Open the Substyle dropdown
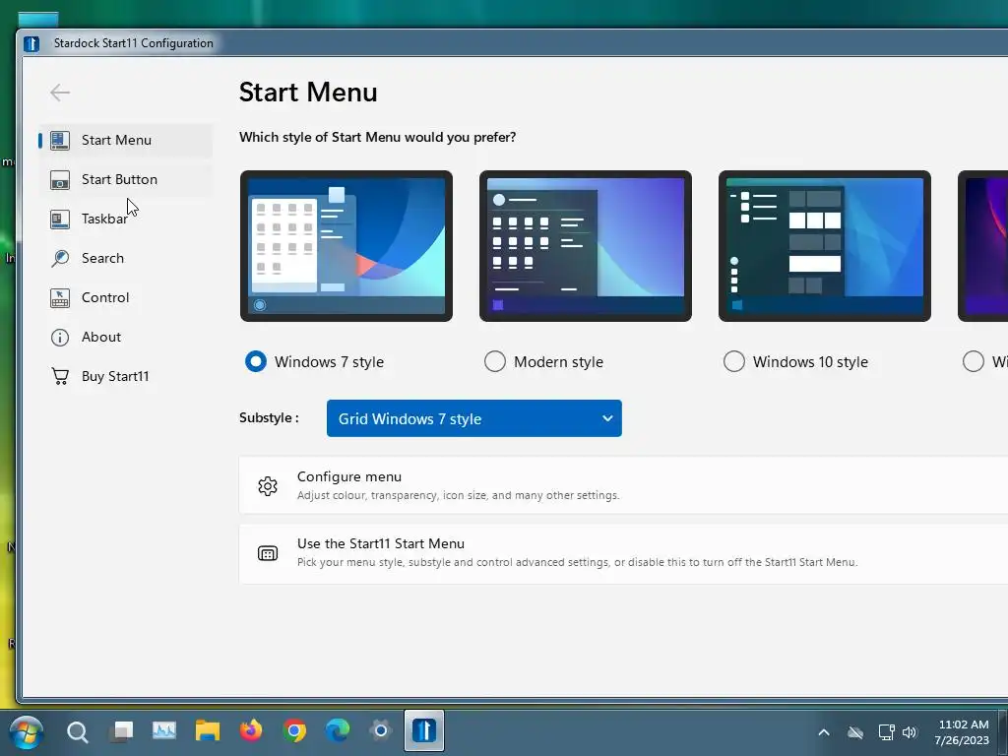The width and height of the screenshot is (1008, 756). 473,418
